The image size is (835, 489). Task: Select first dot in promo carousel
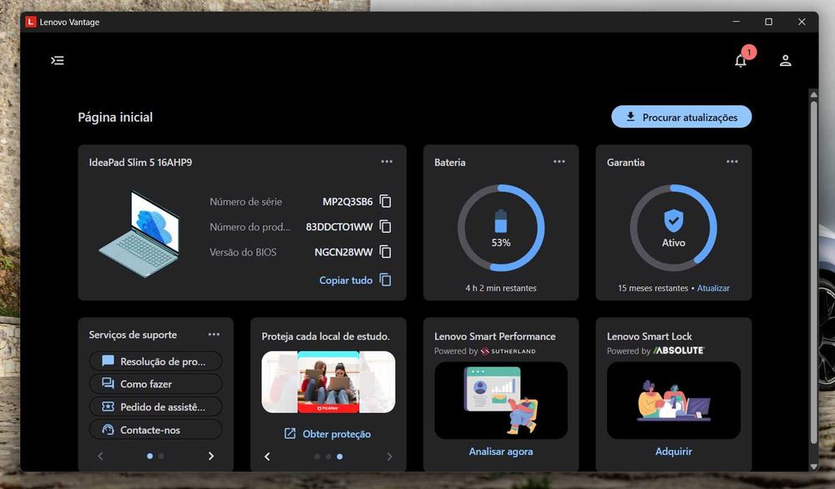click(x=317, y=456)
